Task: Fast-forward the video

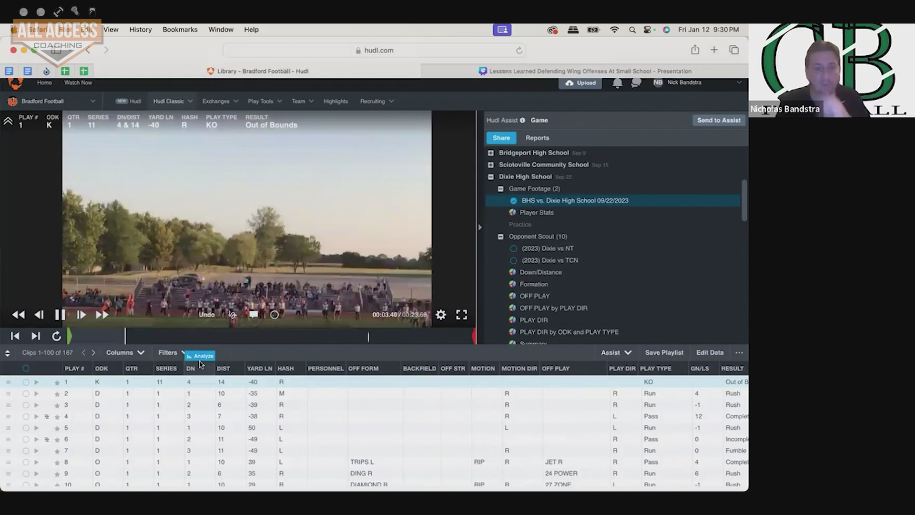Action: point(102,315)
